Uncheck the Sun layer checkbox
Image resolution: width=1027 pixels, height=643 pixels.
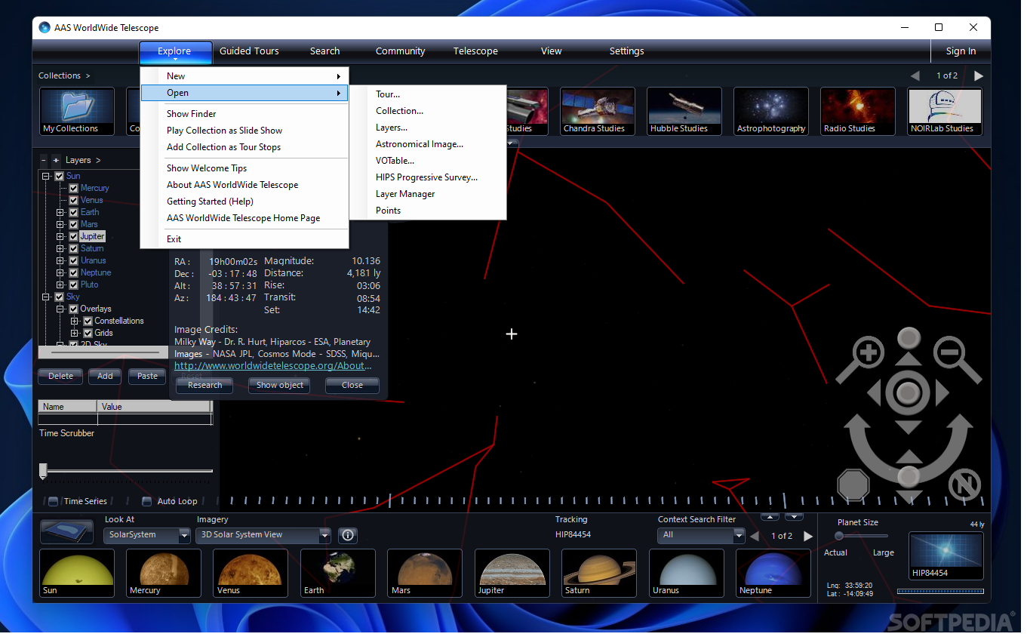pyautogui.click(x=59, y=176)
